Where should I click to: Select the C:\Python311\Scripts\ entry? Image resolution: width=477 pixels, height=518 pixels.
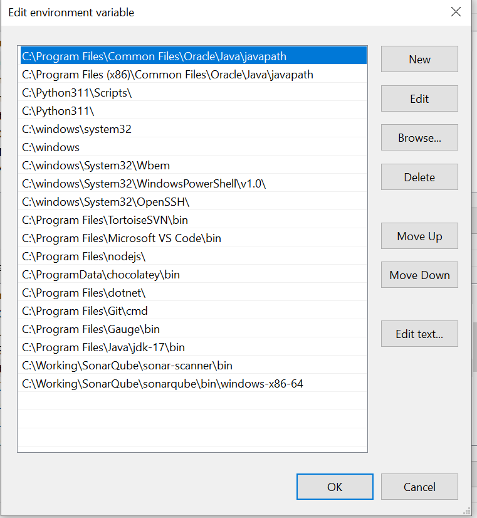click(x=77, y=93)
